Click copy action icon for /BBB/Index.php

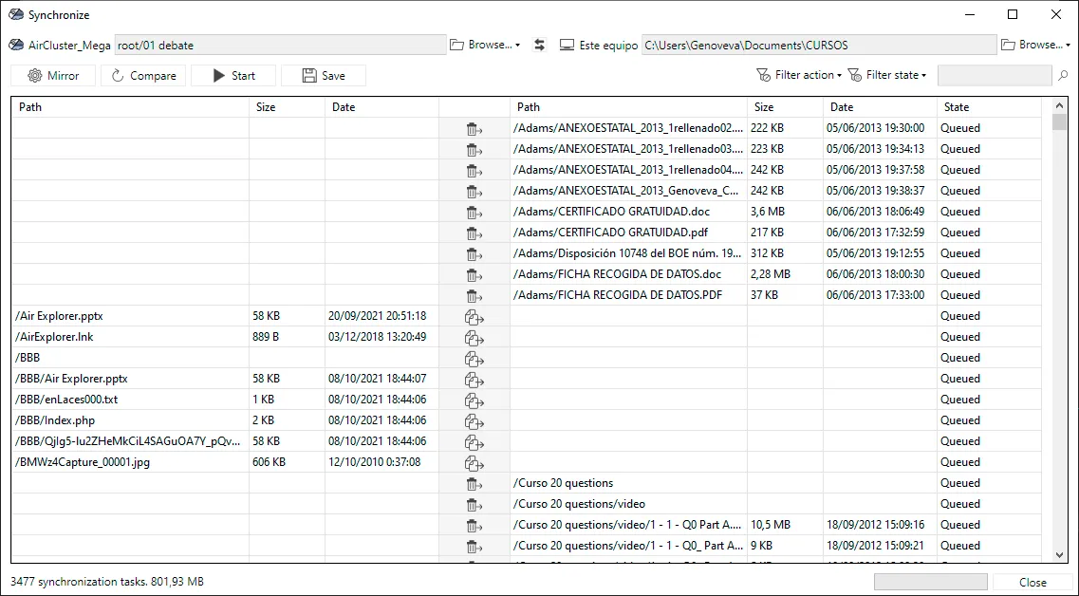[x=474, y=420]
